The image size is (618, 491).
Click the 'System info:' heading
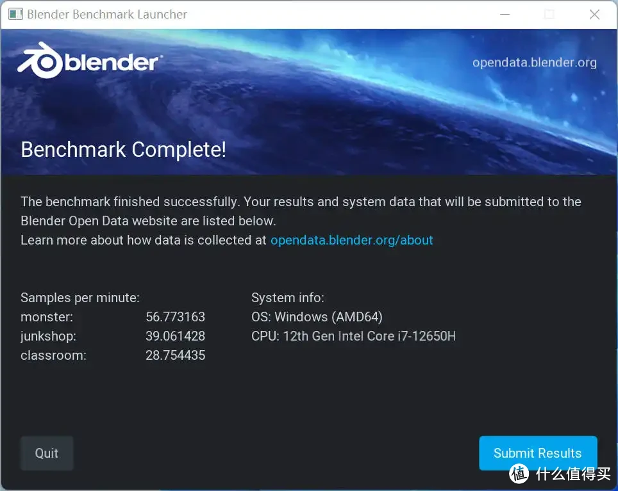coord(288,298)
